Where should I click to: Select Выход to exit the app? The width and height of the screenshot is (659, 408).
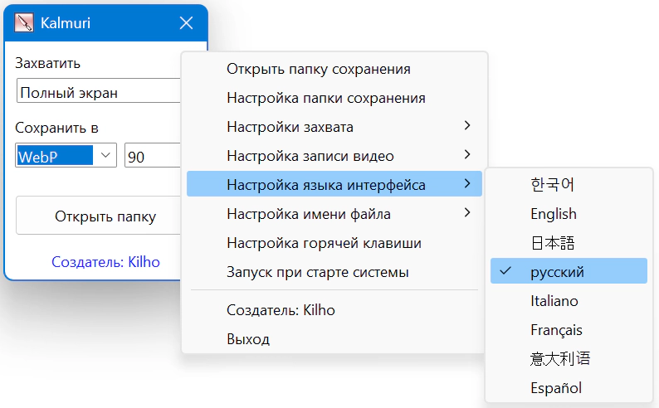click(x=334, y=338)
